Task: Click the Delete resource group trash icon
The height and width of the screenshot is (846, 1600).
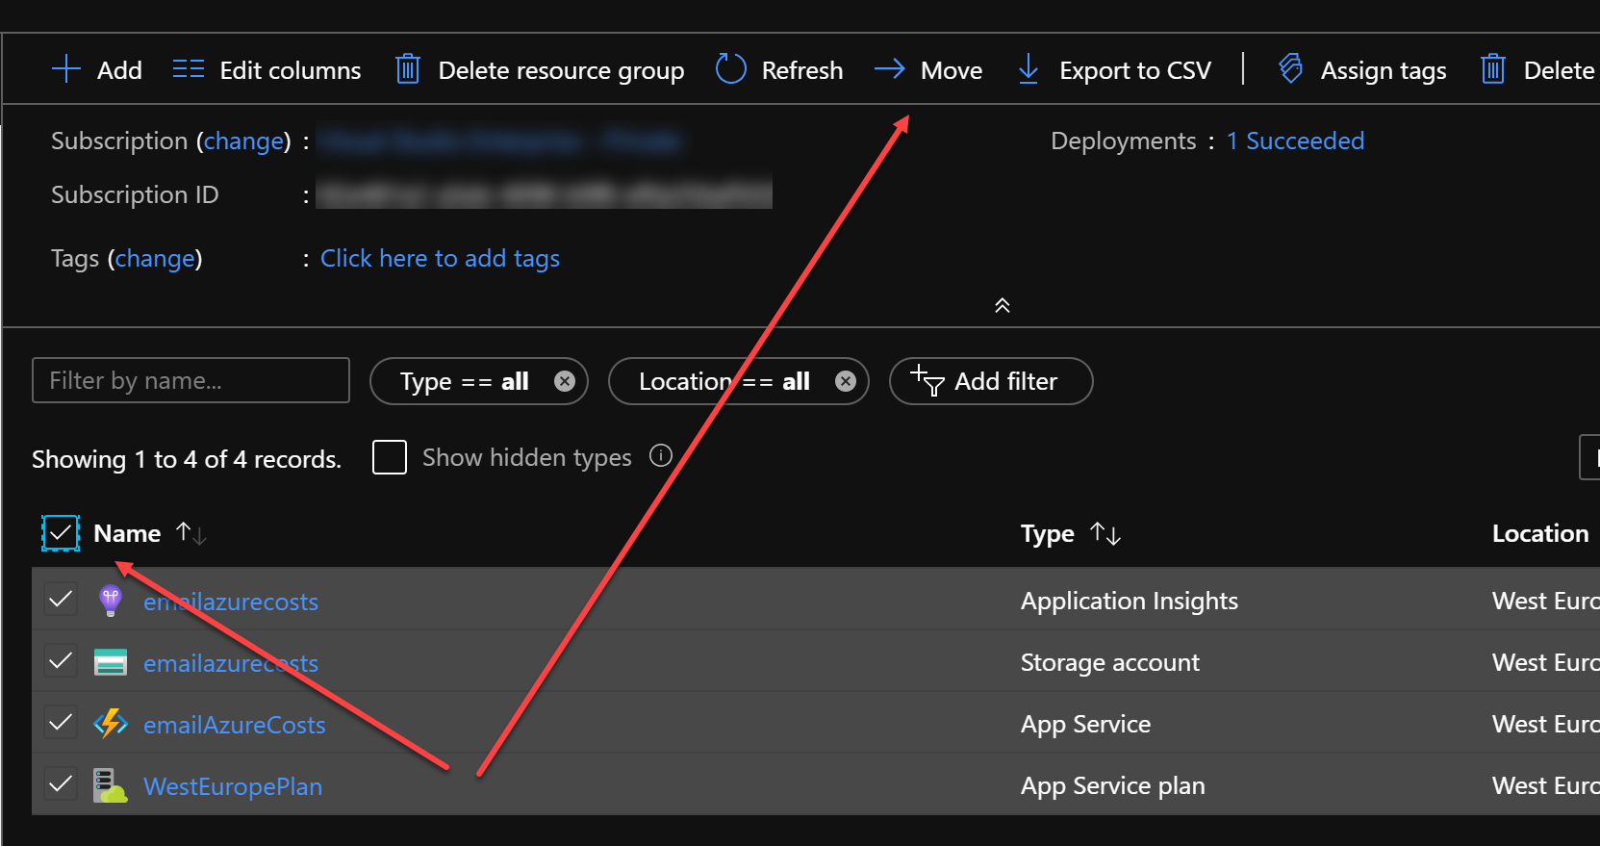Action: 408,70
